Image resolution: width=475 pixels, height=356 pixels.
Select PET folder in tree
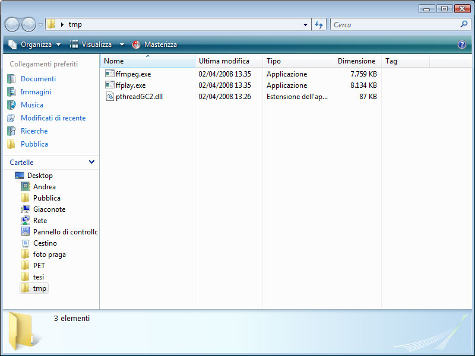pyautogui.click(x=39, y=265)
